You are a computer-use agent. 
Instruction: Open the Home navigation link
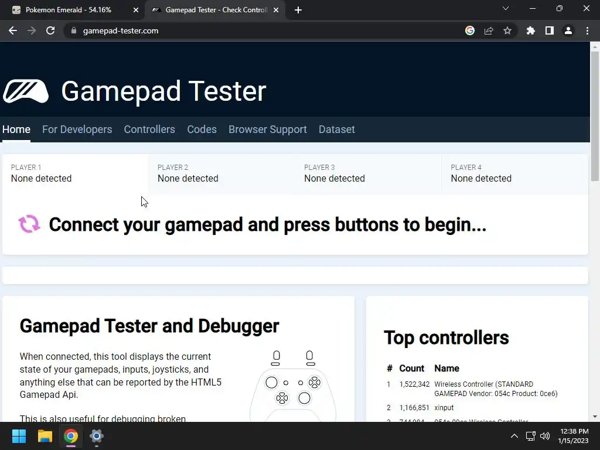(16, 129)
